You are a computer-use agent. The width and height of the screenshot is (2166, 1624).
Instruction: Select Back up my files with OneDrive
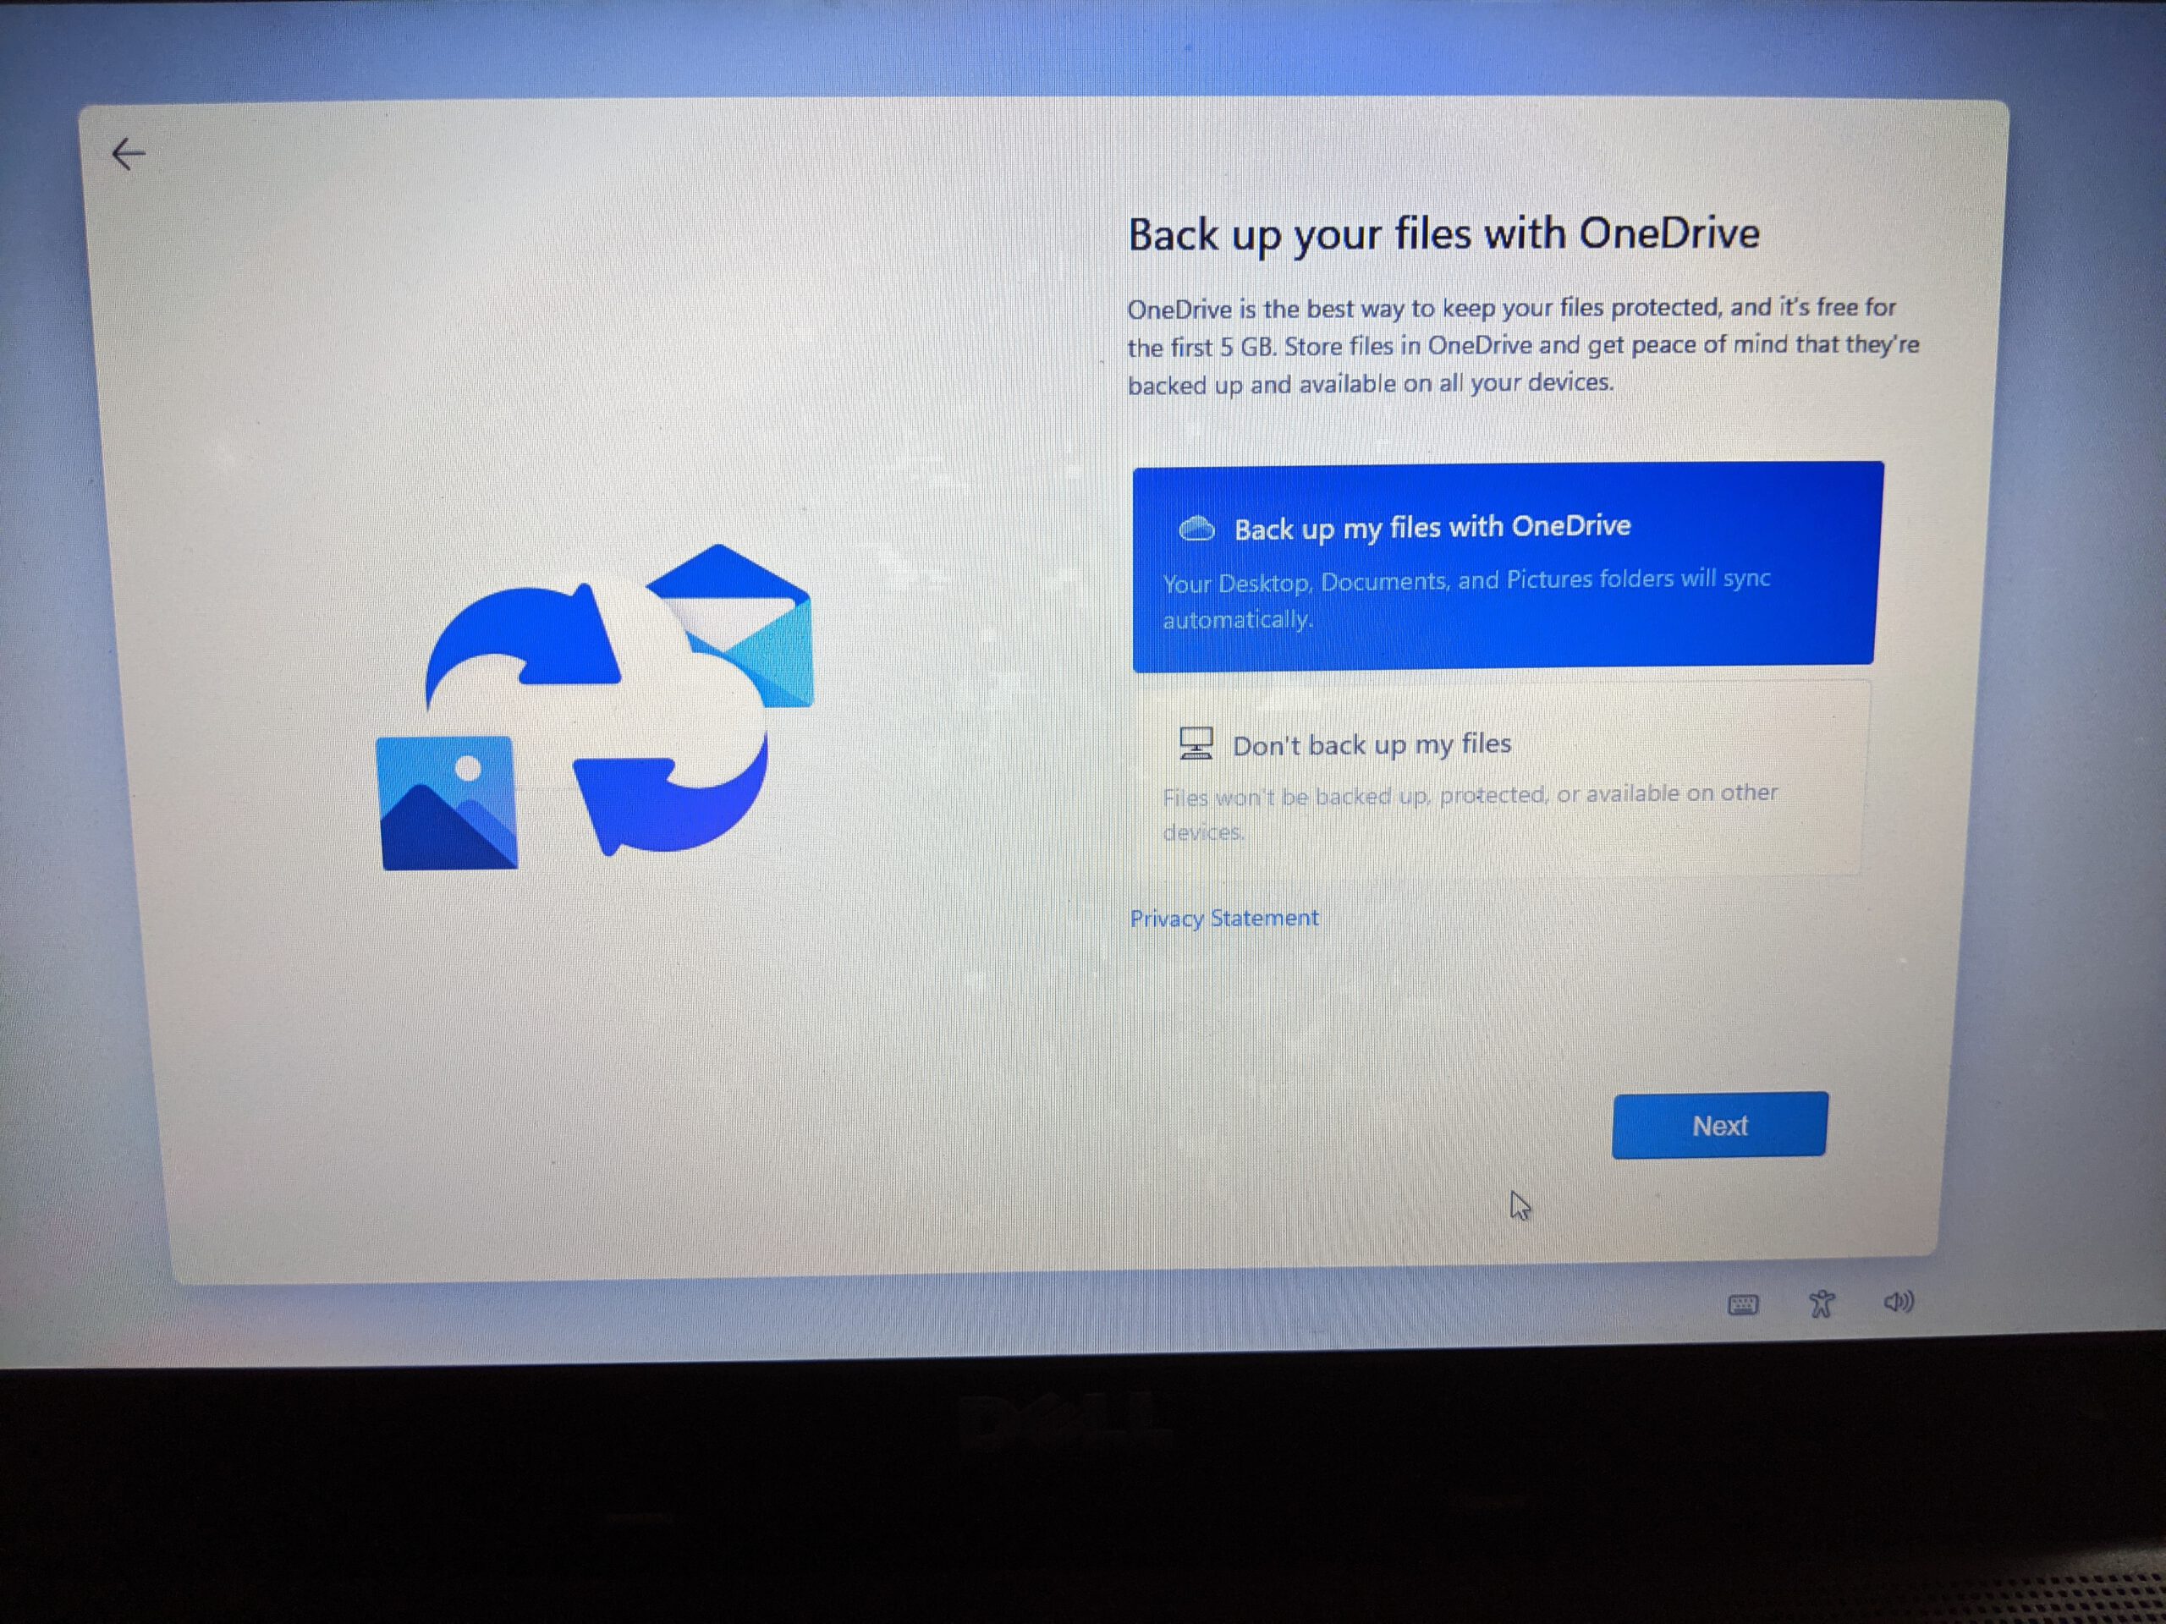[x=1506, y=567]
